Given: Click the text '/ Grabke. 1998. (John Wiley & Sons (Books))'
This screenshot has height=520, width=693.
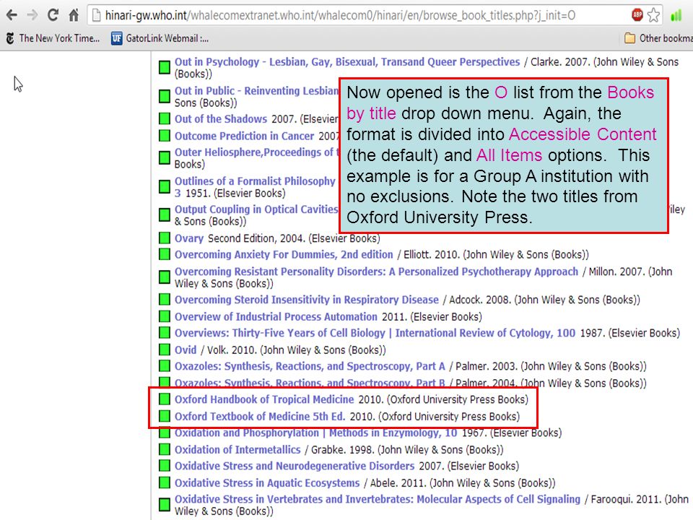Looking at the screenshot, I should pos(404,450).
